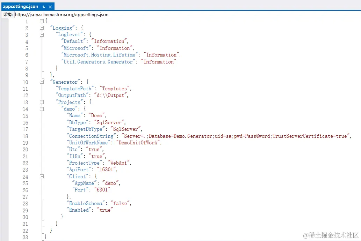The image size is (361, 241).
Task: Collapse the "Generator" section
Action: tap(42, 82)
